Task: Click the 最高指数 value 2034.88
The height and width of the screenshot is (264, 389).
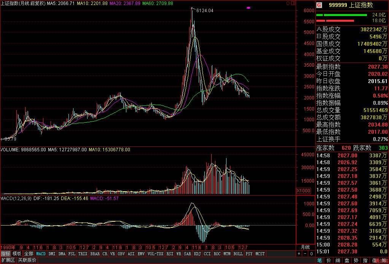Action: [x=378, y=125]
